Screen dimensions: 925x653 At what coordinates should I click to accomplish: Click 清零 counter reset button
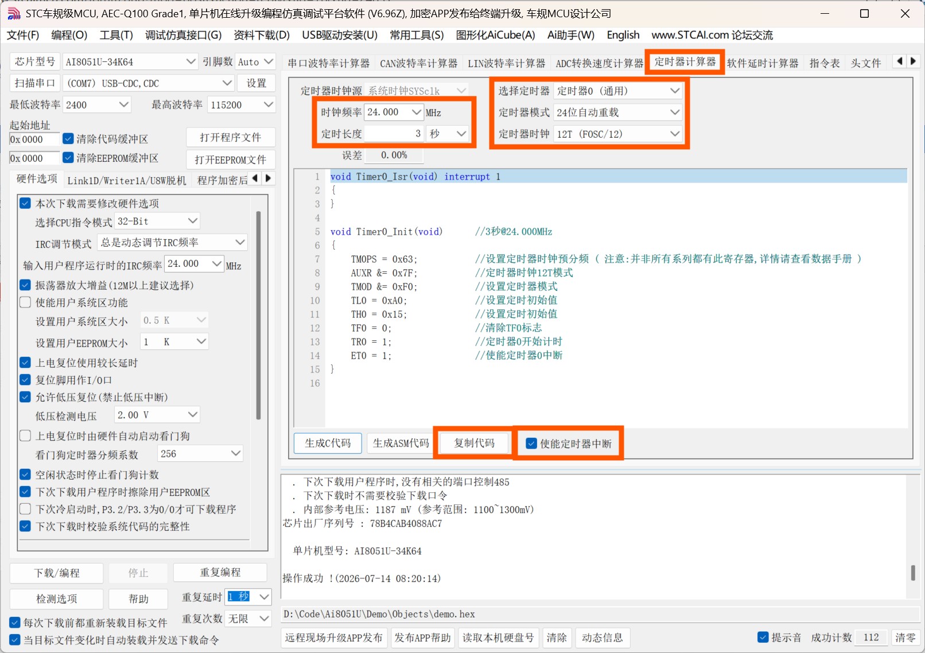click(x=905, y=638)
